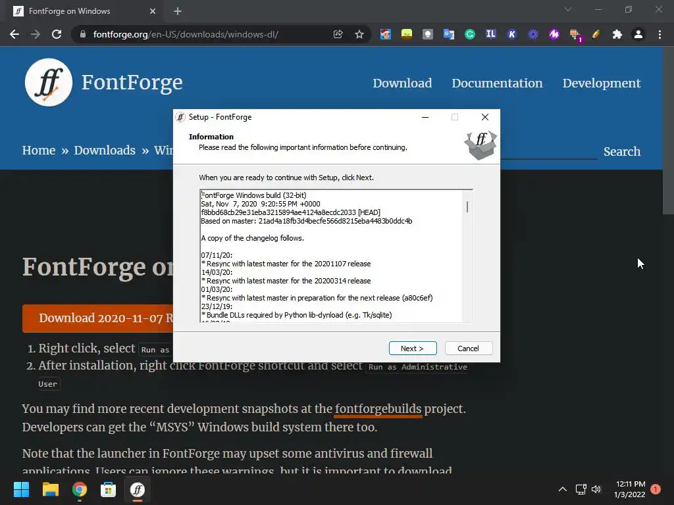Reload the current page
Image resolution: width=674 pixels, height=505 pixels.
[57, 34]
